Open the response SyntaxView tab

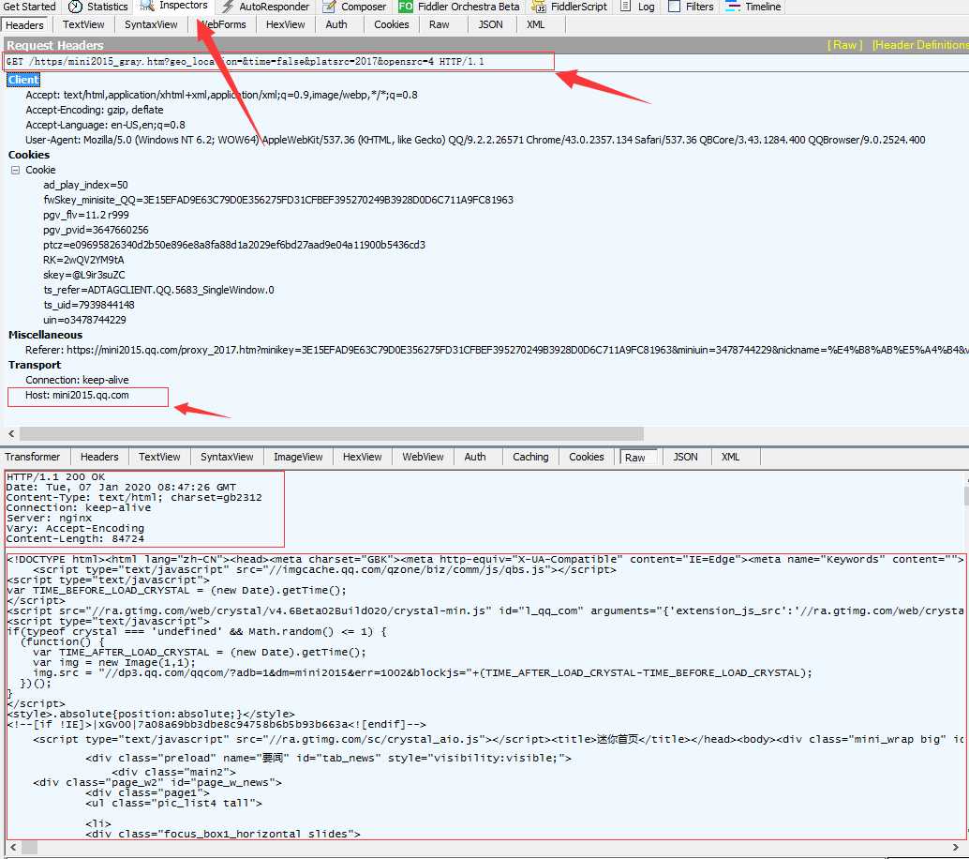pyautogui.click(x=227, y=457)
